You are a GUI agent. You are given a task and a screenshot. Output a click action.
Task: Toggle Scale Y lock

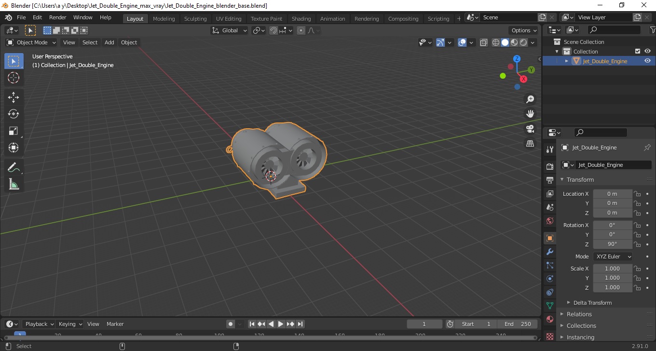point(637,278)
